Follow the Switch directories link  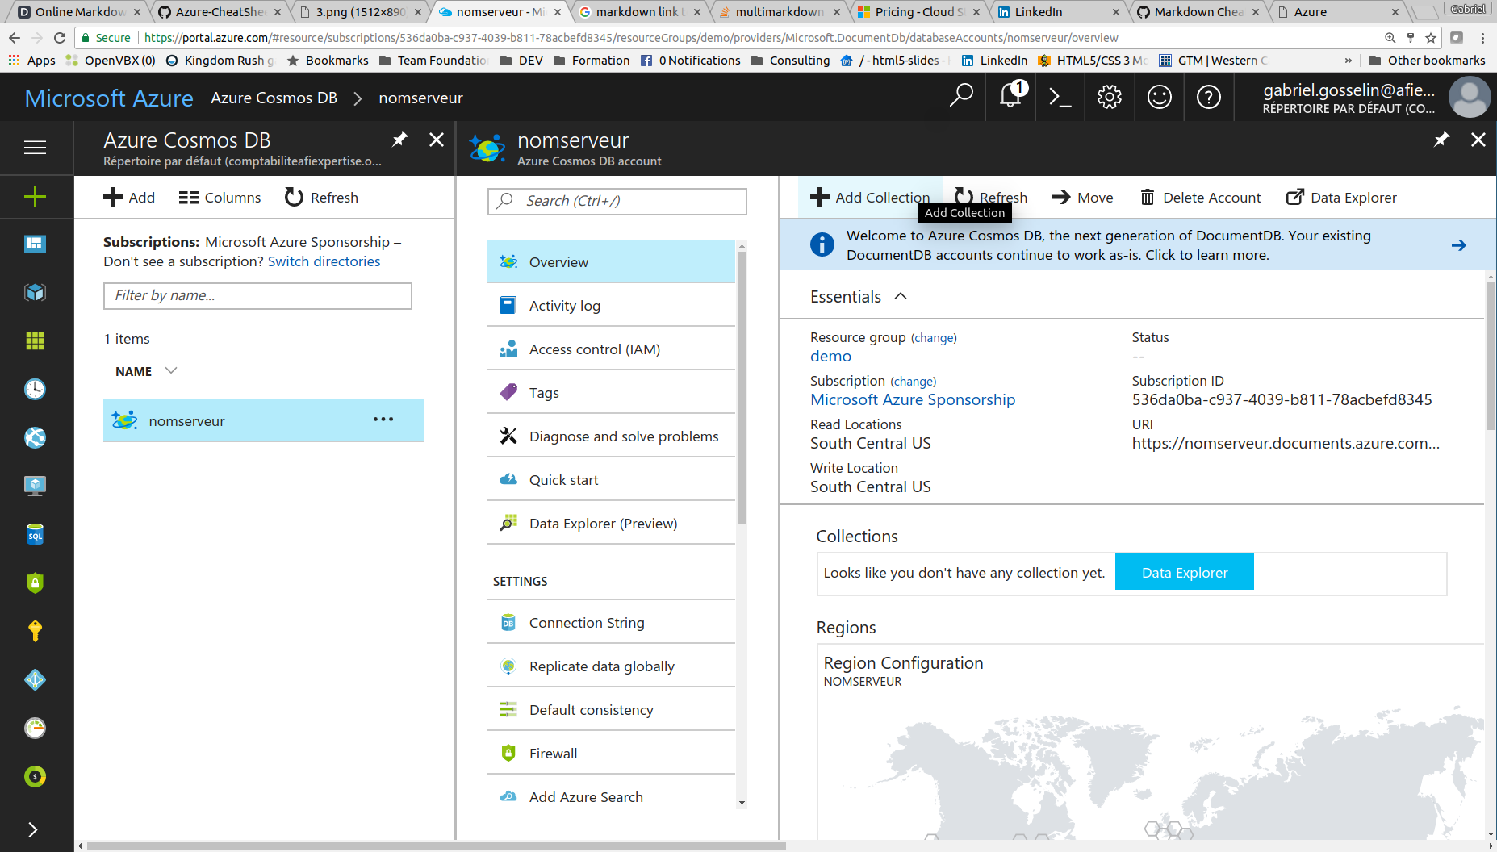(x=324, y=261)
